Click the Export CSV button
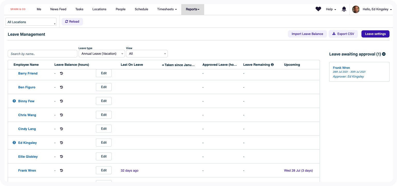Screen dimensions: 397x186 point(343,34)
